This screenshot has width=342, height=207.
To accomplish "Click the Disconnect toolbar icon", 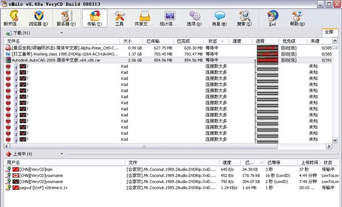I will tap(14, 16).
